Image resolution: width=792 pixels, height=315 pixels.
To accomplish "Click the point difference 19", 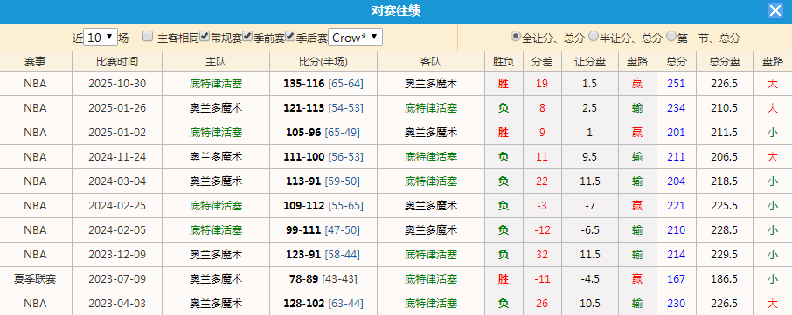I will [x=542, y=84].
